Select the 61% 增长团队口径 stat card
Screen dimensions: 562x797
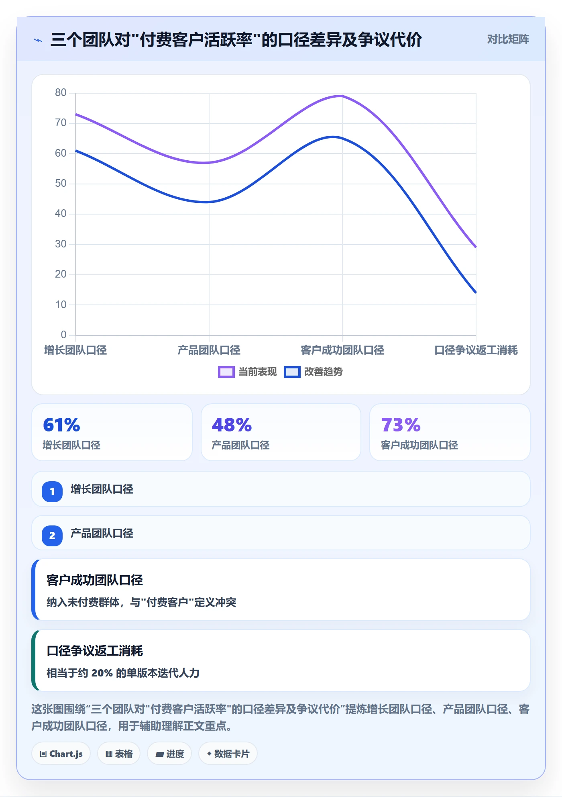tap(112, 432)
